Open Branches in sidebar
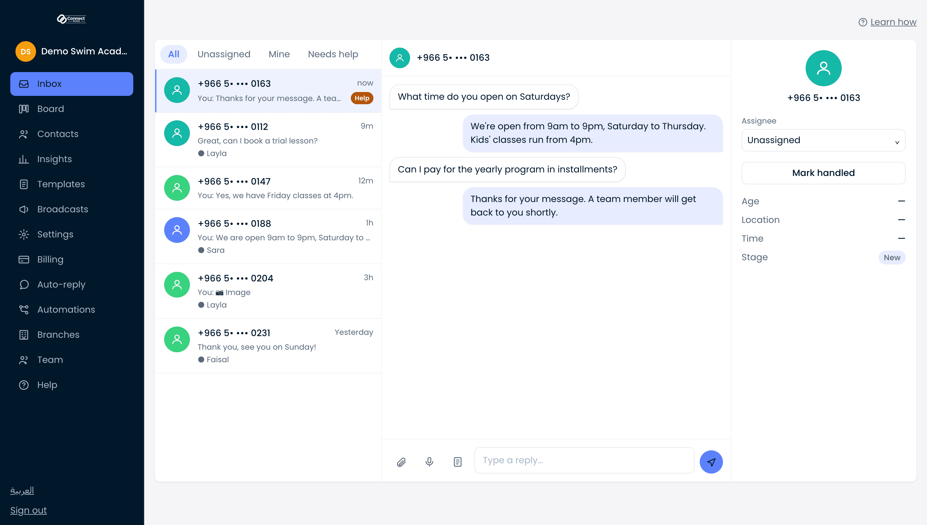This screenshot has width=927, height=525. 71,335
